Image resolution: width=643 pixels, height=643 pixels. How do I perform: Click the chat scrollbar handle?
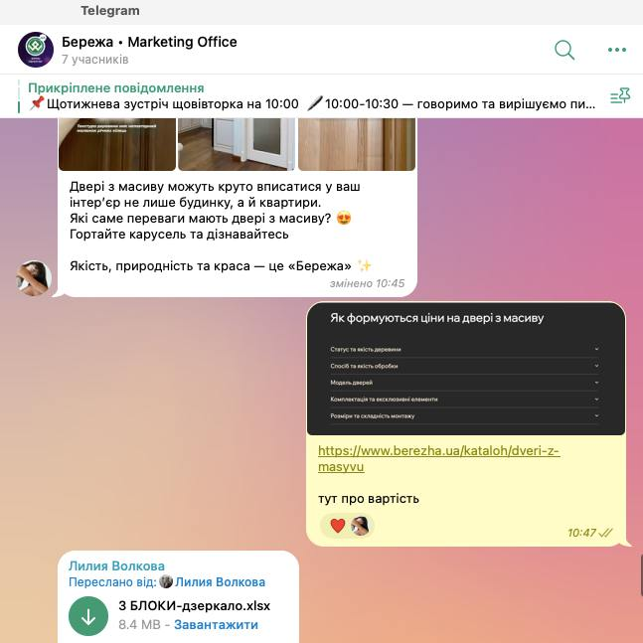(641, 575)
